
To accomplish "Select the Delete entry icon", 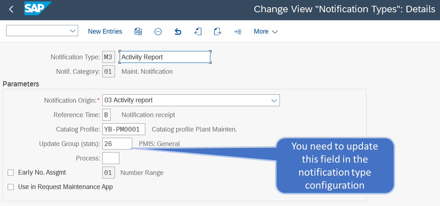I will click(x=158, y=31).
